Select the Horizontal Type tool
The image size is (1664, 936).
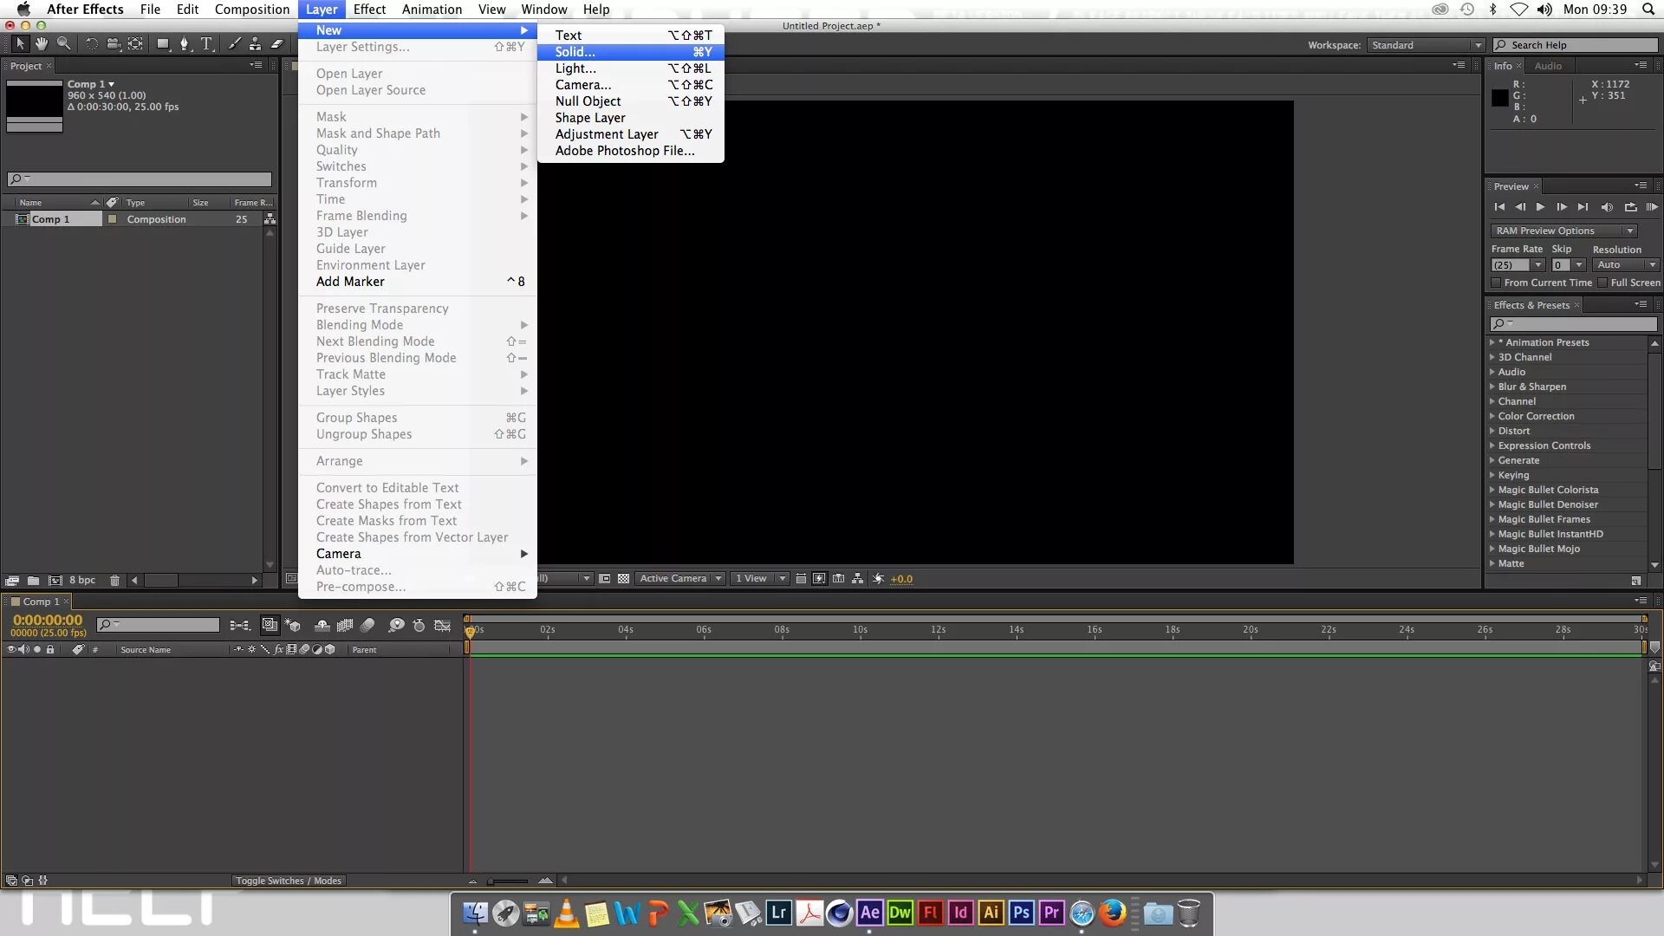[207, 43]
